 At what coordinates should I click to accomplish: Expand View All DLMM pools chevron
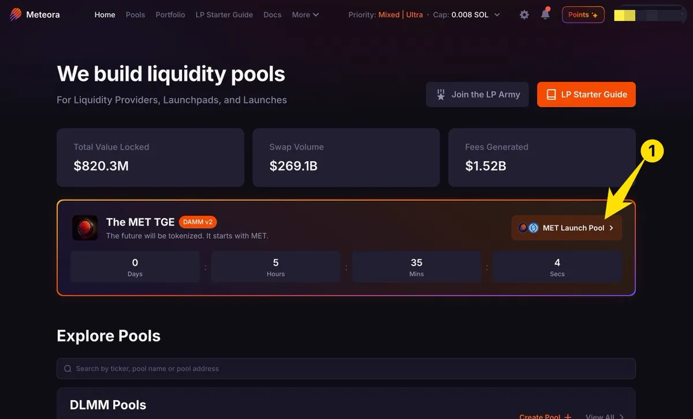(621, 417)
